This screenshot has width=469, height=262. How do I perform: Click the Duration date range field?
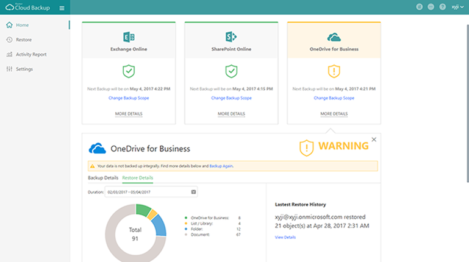(151, 192)
